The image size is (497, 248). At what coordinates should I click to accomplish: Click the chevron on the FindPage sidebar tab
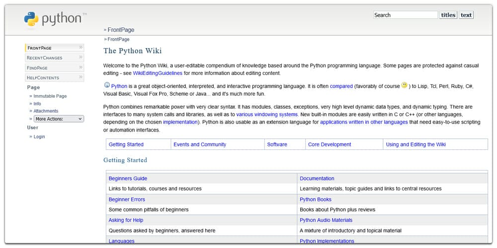coord(81,67)
